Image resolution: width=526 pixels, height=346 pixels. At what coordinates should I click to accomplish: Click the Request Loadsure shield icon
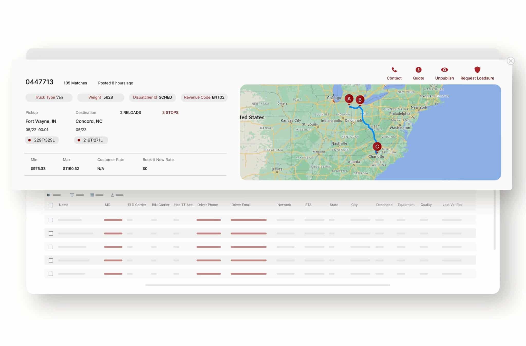(x=477, y=70)
